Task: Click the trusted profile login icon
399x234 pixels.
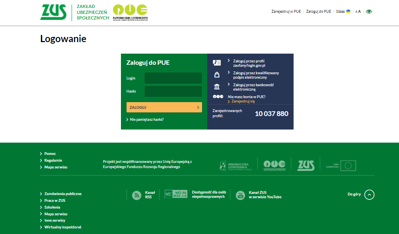Action: coord(217,63)
